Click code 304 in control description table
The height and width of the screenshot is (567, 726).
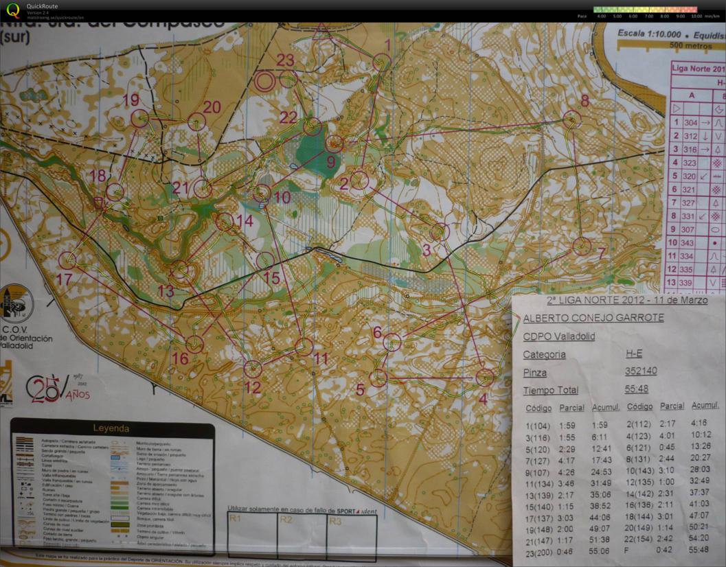click(690, 123)
